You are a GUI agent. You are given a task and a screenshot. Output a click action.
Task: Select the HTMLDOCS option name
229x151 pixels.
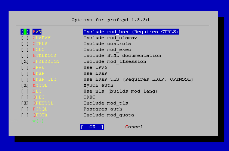point(44,55)
